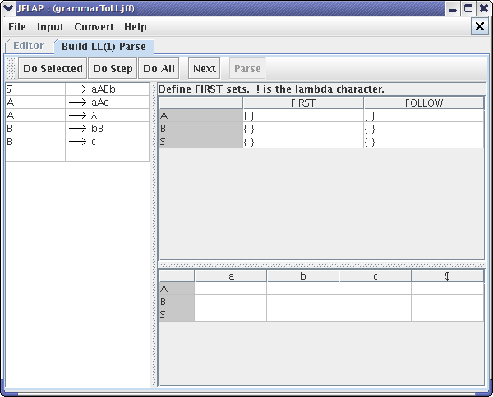Click the window menu arrow icon in title bar
Screen dimensions: 493x397
8,8
